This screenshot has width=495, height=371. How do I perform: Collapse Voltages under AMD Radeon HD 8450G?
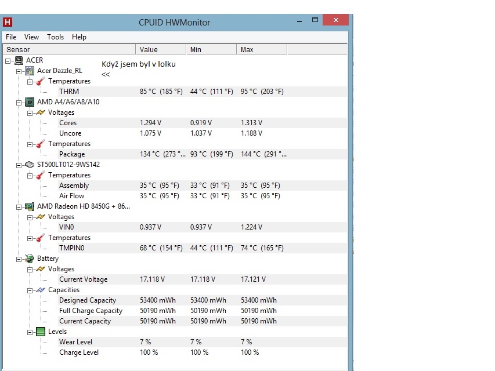[30, 218]
